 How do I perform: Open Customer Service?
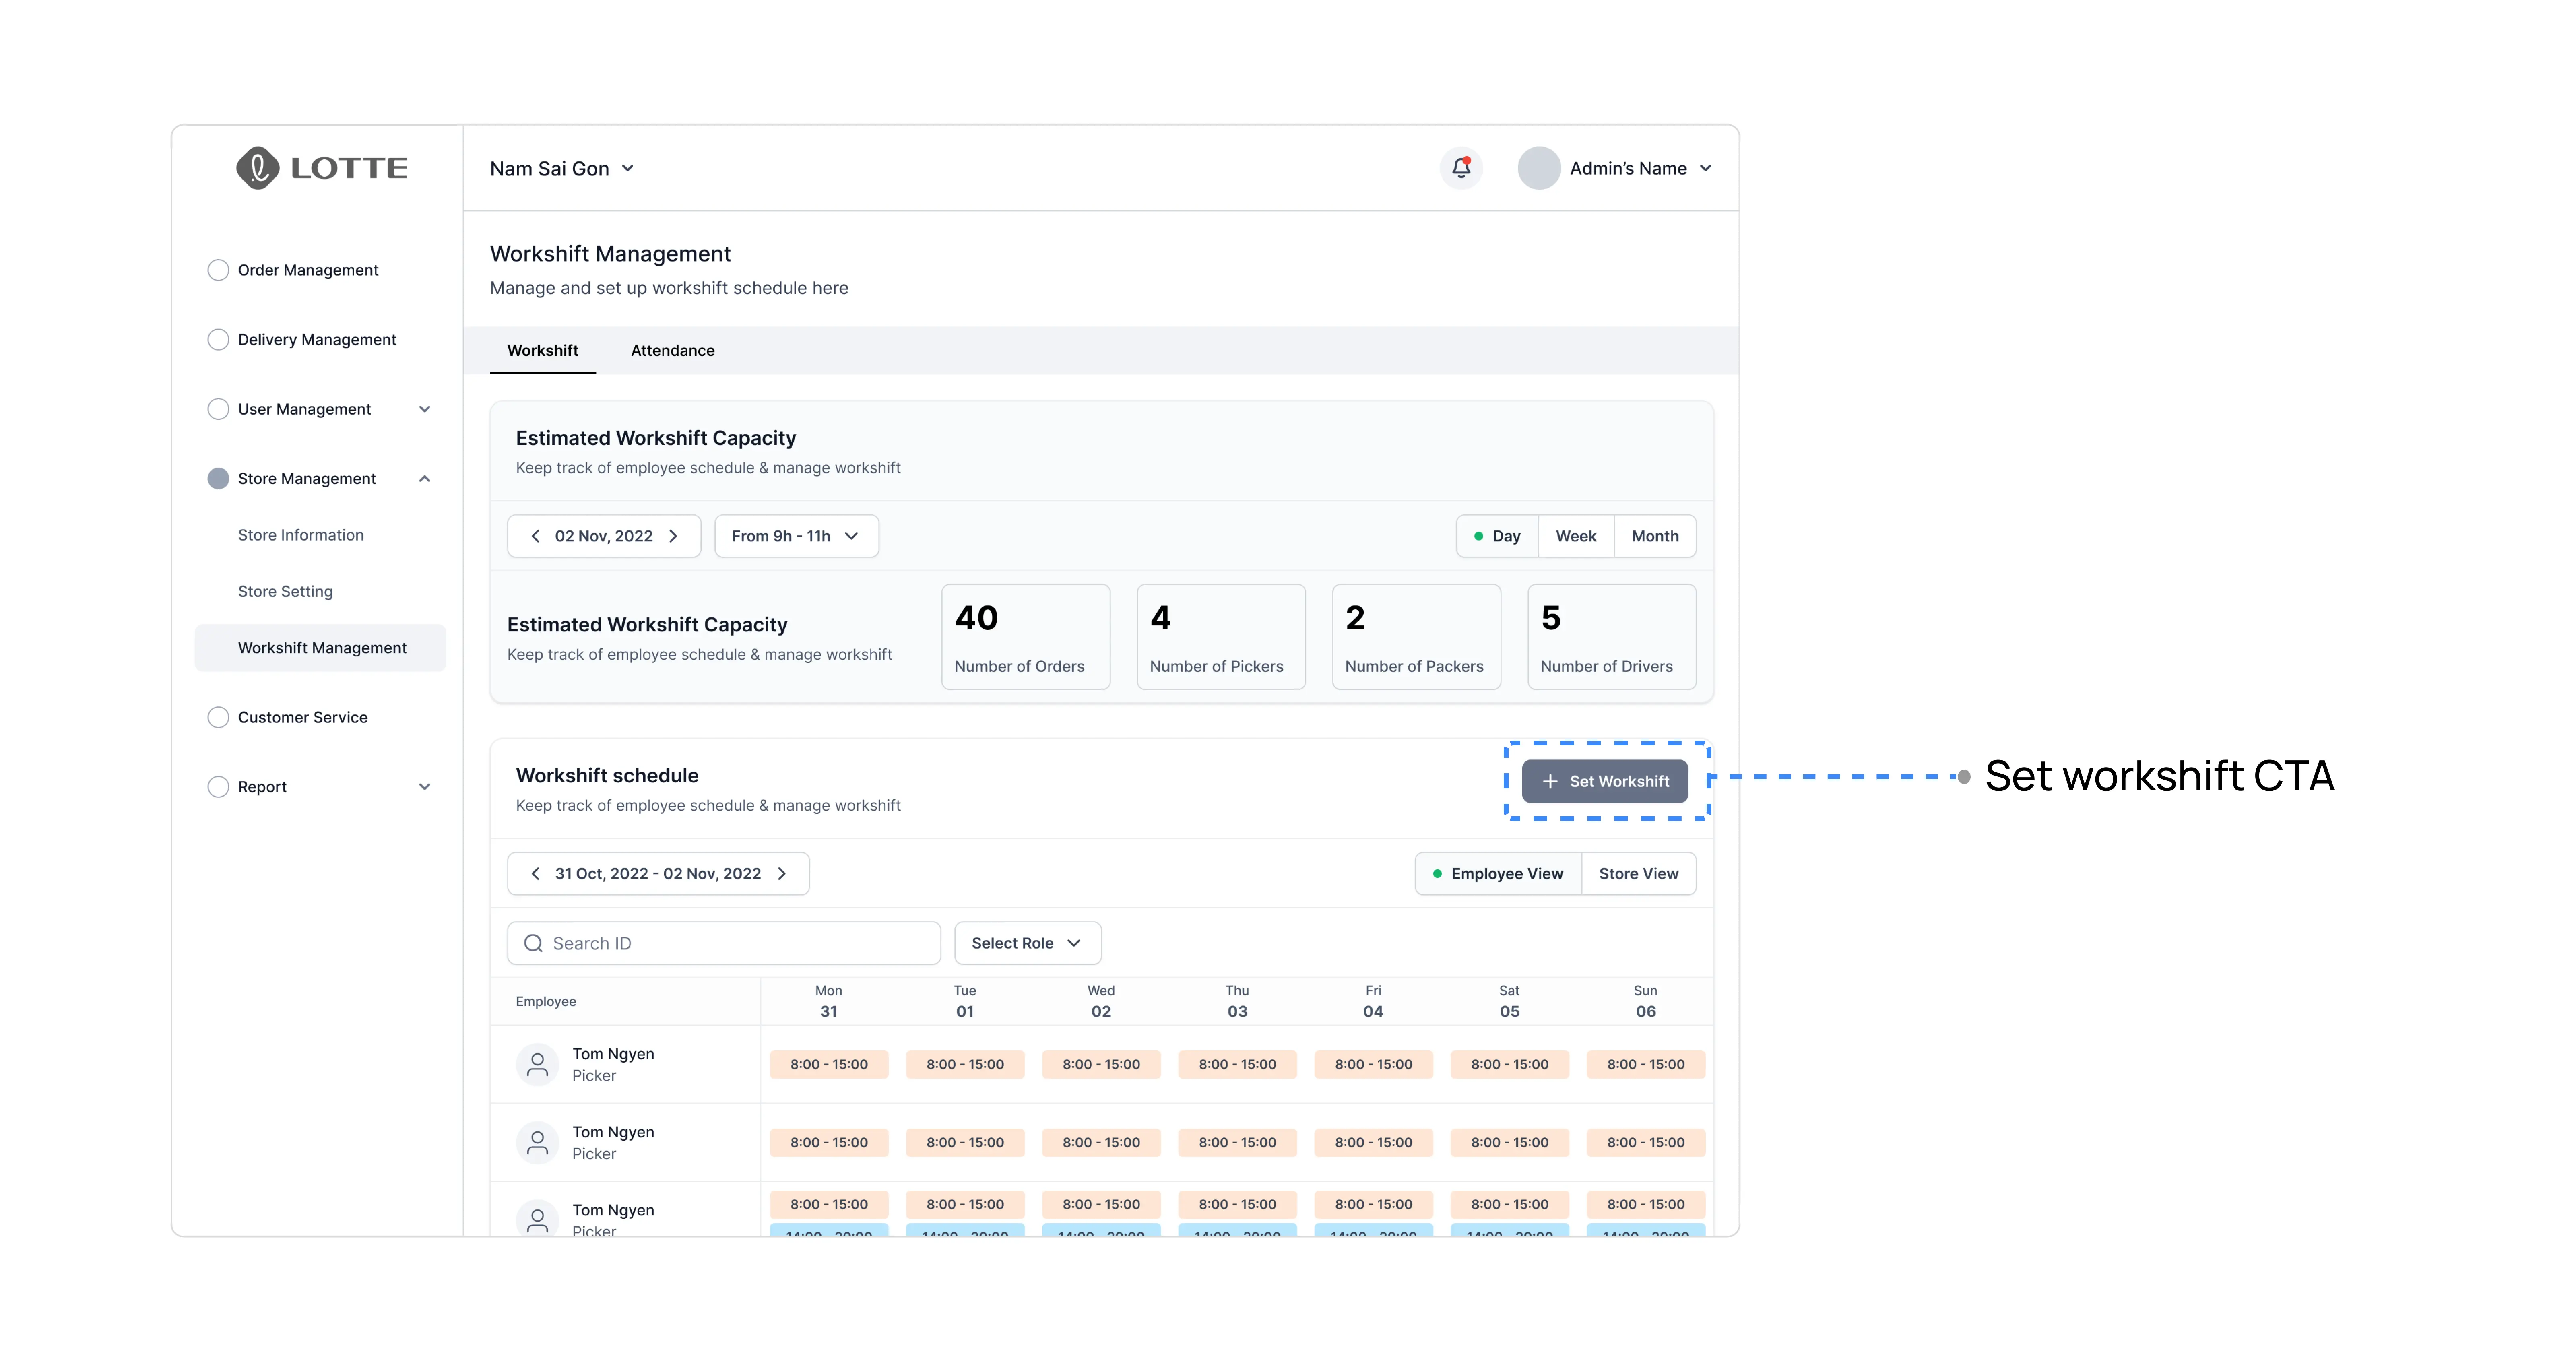click(303, 717)
